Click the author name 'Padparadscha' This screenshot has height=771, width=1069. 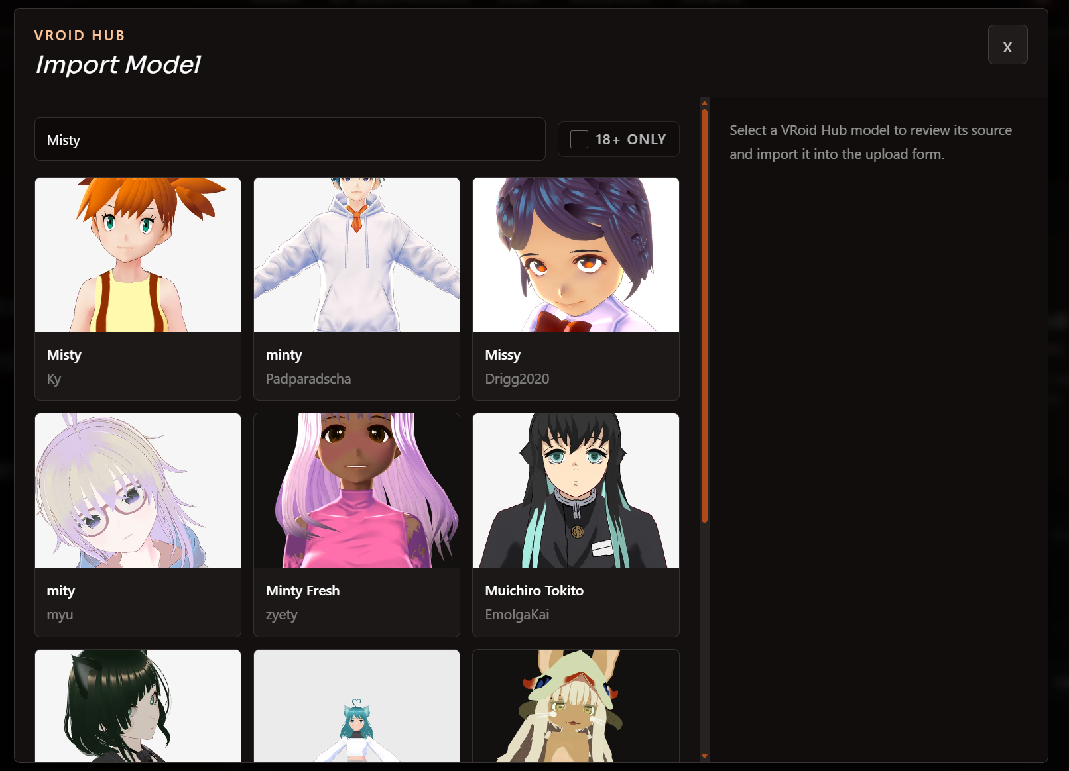point(308,379)
